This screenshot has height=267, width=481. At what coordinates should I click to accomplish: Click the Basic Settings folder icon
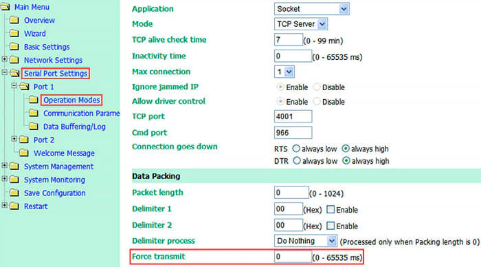[x=14, y=47]
